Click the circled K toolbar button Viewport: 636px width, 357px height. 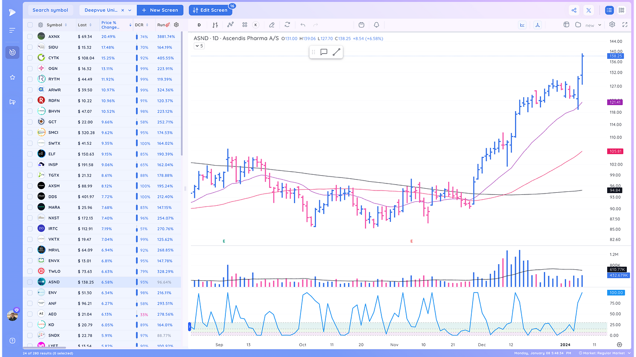click(256, 25)
